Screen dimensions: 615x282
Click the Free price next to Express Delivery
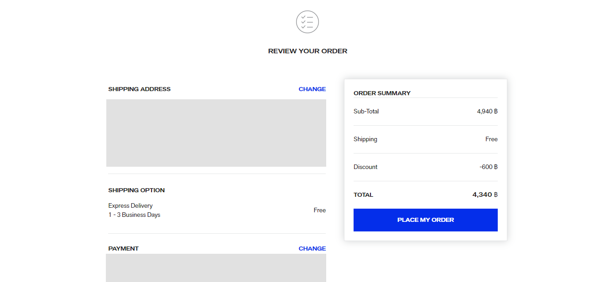point(319,210)
